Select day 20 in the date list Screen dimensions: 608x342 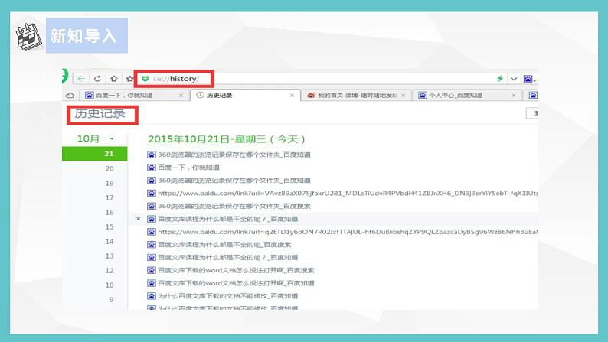tap(110, 168)
